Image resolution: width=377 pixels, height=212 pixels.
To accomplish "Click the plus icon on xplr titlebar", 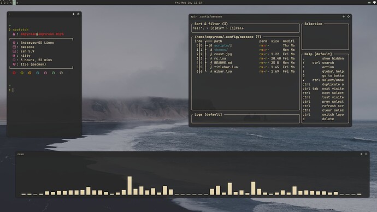I will [x=344, y=16].
